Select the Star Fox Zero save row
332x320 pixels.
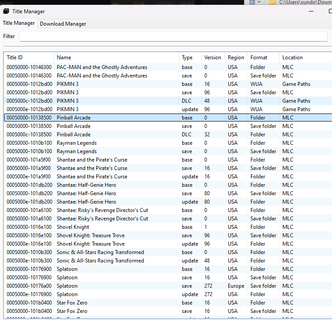click(x=168, y=311)
